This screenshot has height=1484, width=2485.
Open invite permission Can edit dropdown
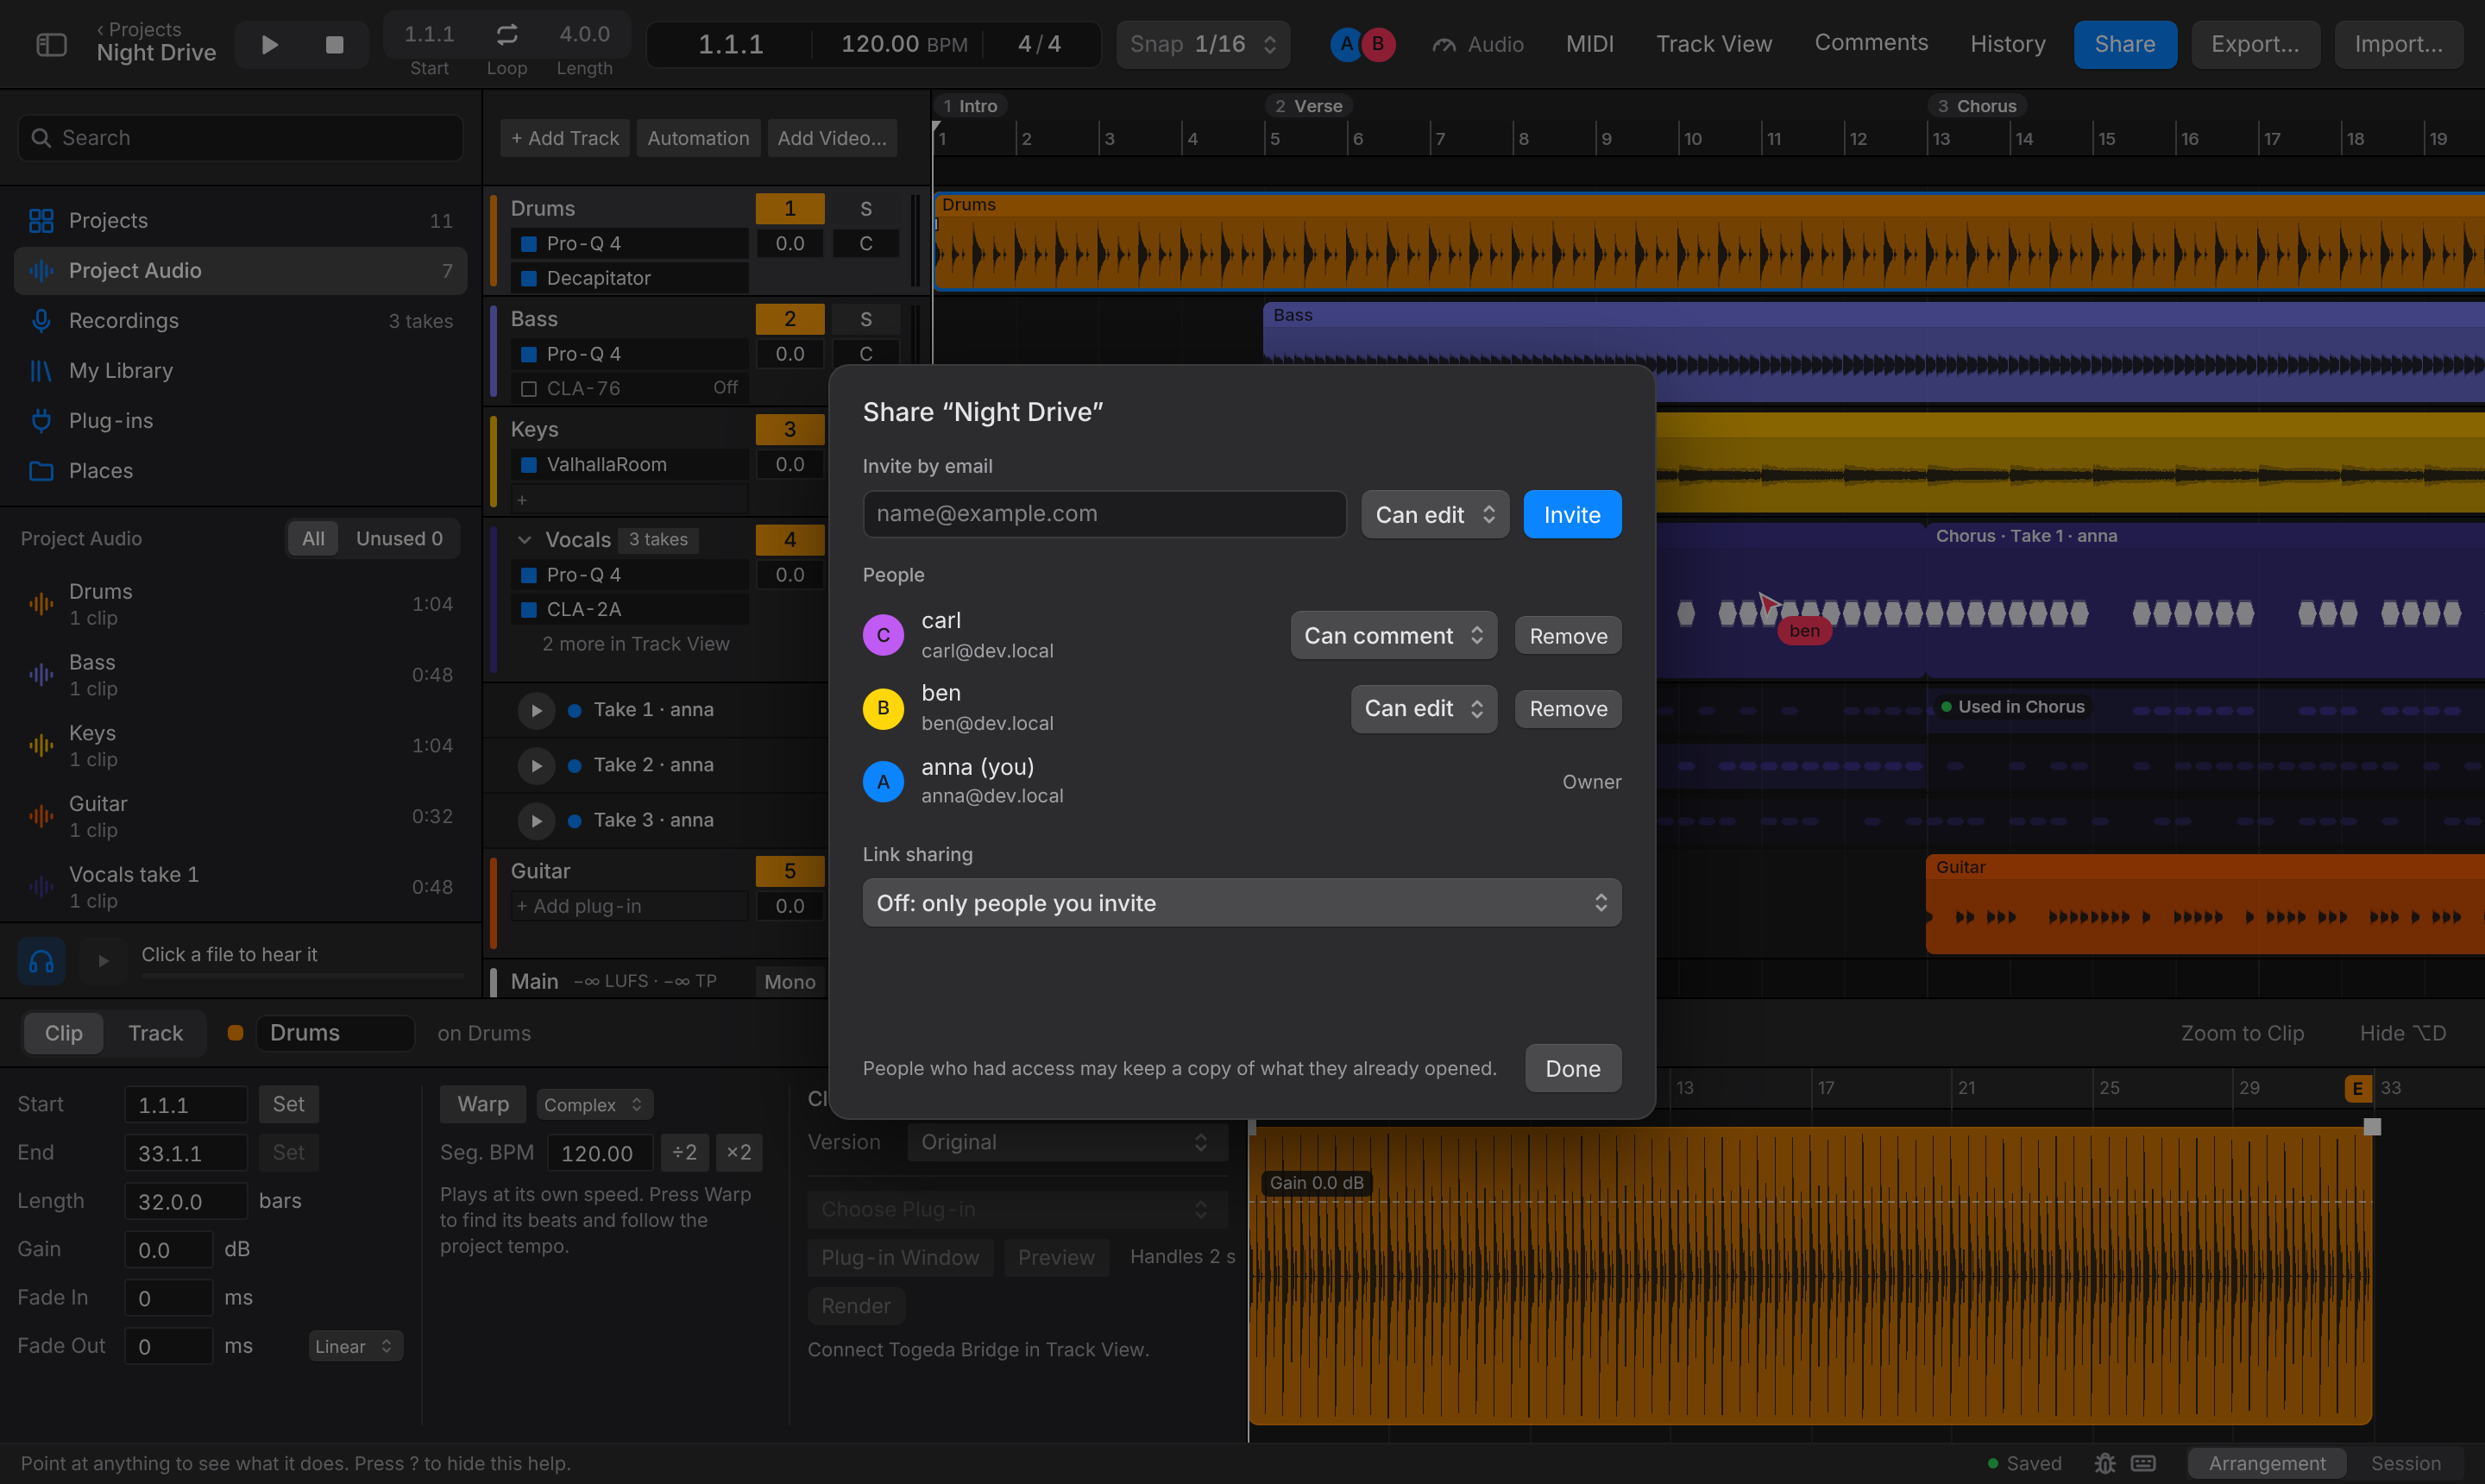point(1435,515)
